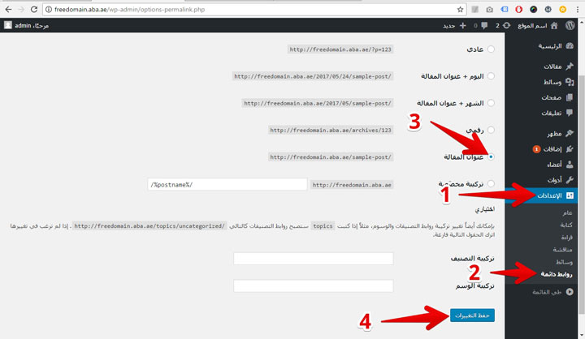Select the عنوان المقالة post name radio
This screenshot has width=585, height=339.
click(491, 157)
